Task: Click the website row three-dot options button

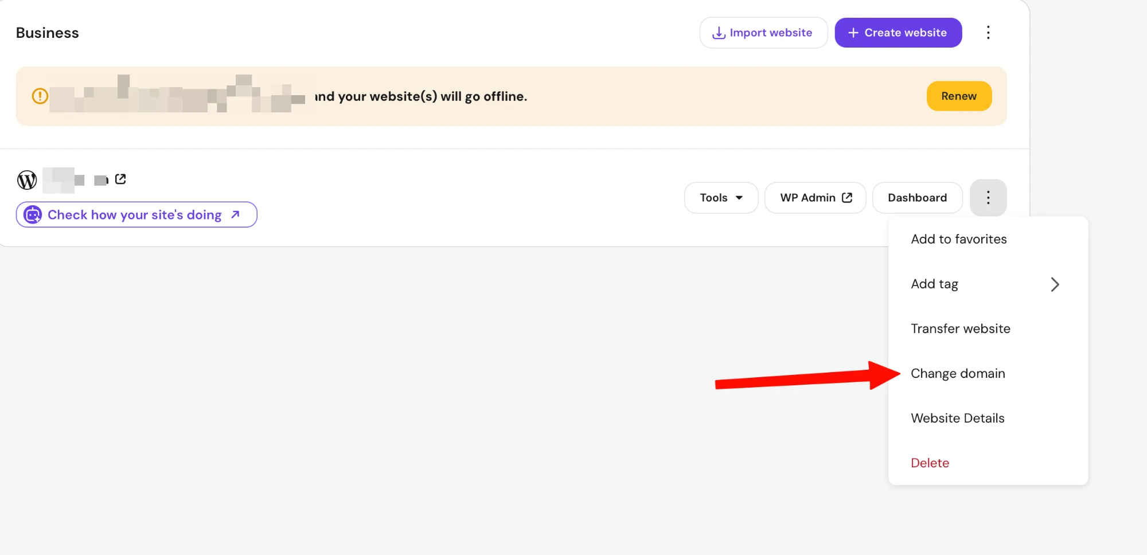Action: (x=988, y=198)
